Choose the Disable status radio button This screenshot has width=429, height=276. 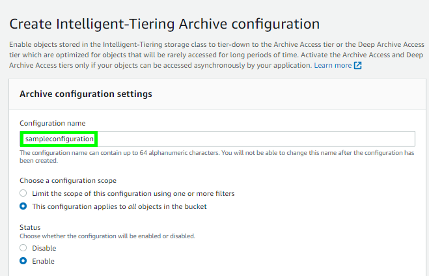pyautogui.click(x=23, y=248)
